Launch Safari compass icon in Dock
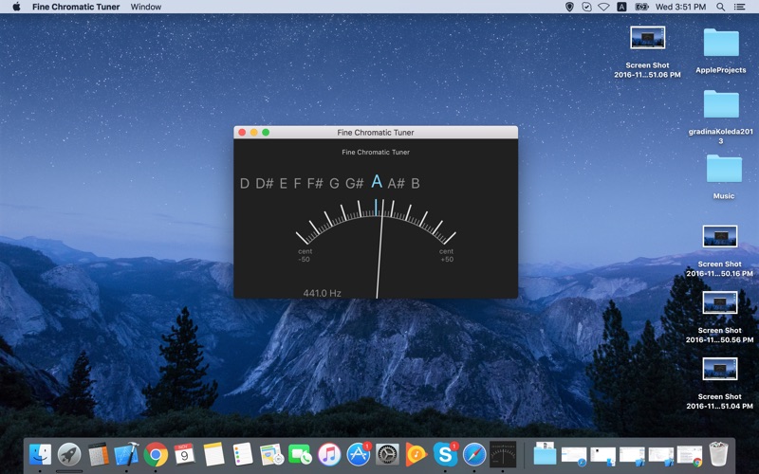 (x=474, y=455)
